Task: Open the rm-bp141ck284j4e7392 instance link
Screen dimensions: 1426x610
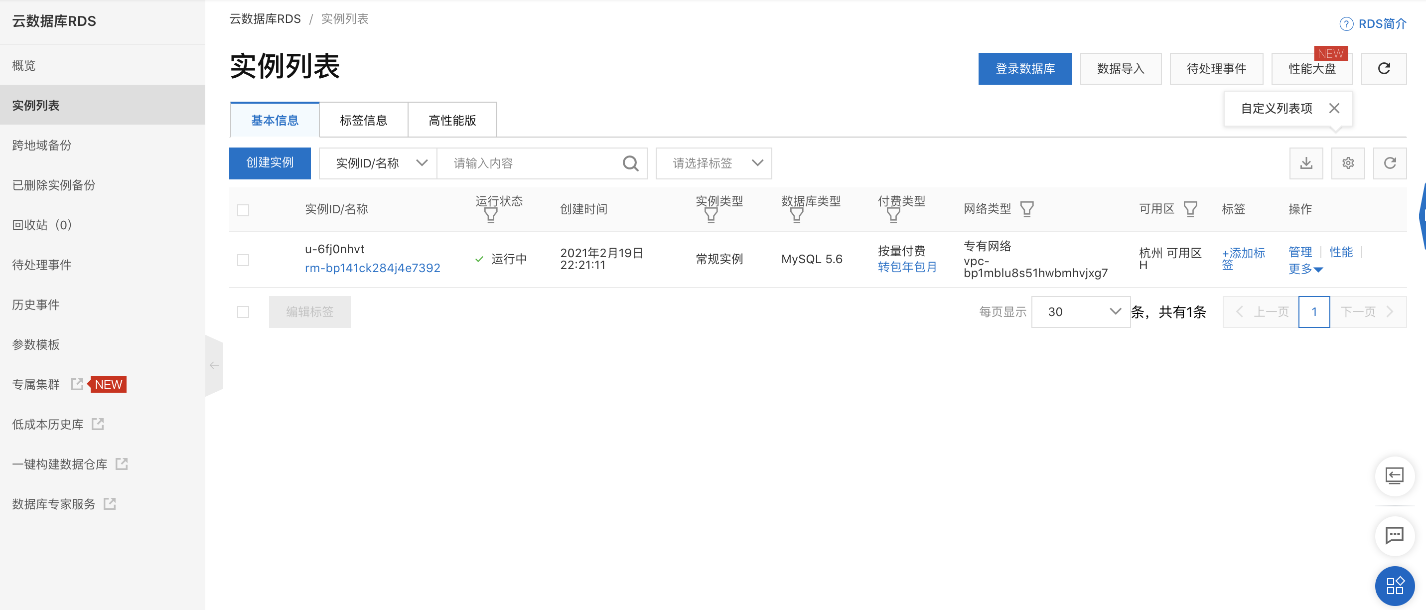Action: pyautogui.click(x=372, y=268)
